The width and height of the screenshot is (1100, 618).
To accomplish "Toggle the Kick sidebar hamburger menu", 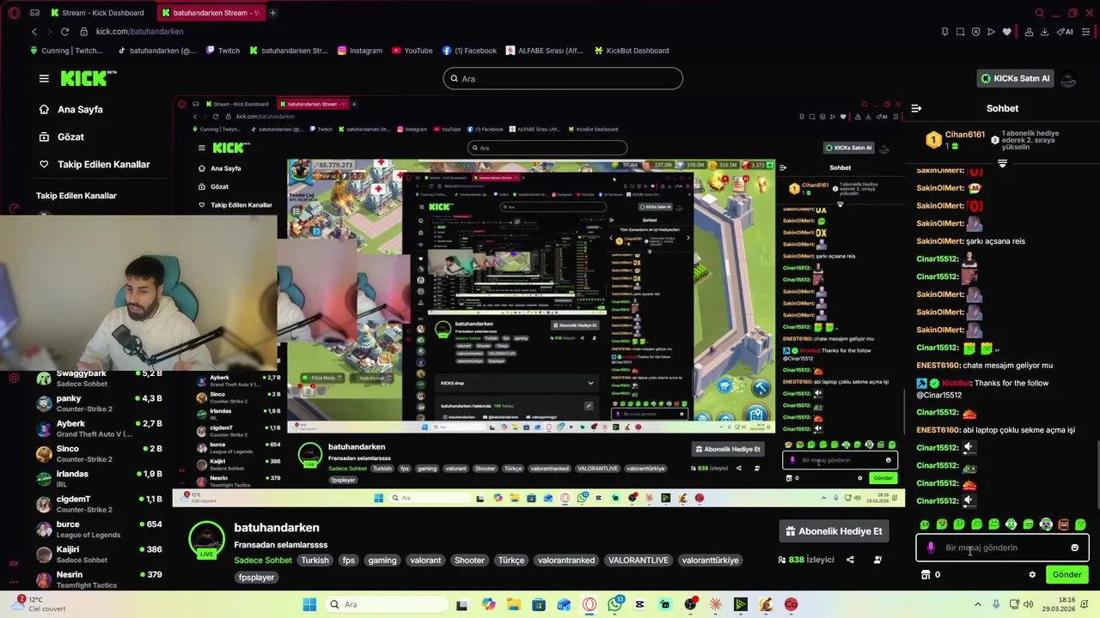I will tap(44, 78).
